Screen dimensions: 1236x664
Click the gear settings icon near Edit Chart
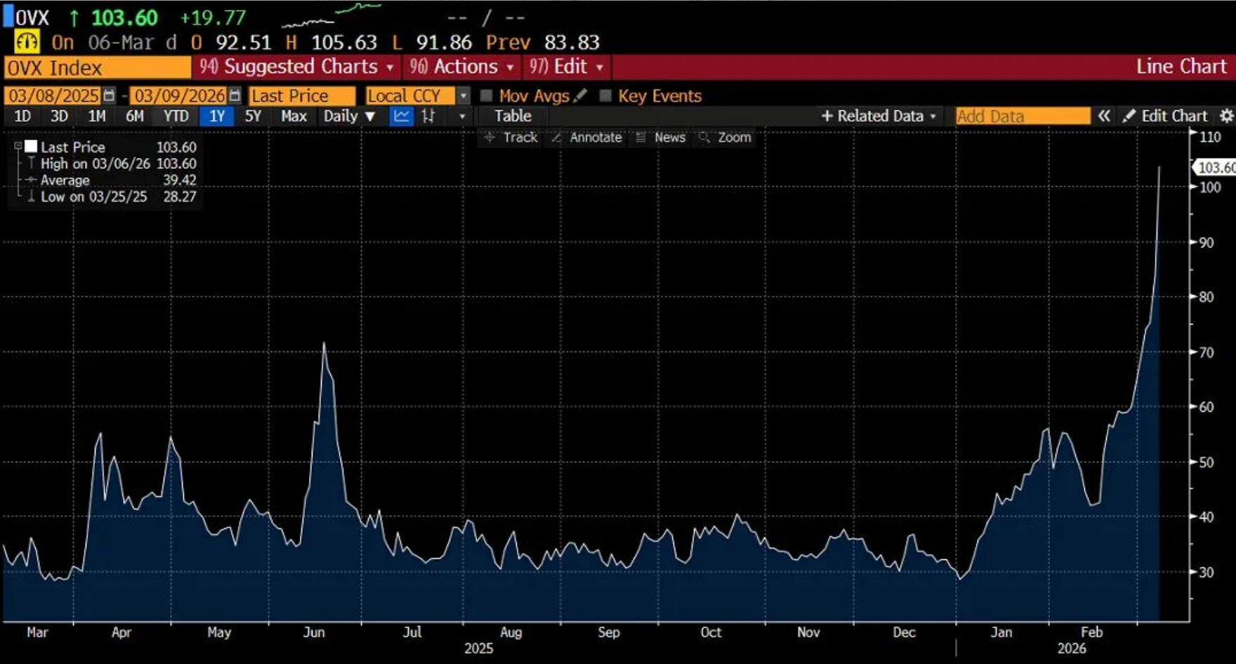pyautogui.click(x=1226, y=117)
